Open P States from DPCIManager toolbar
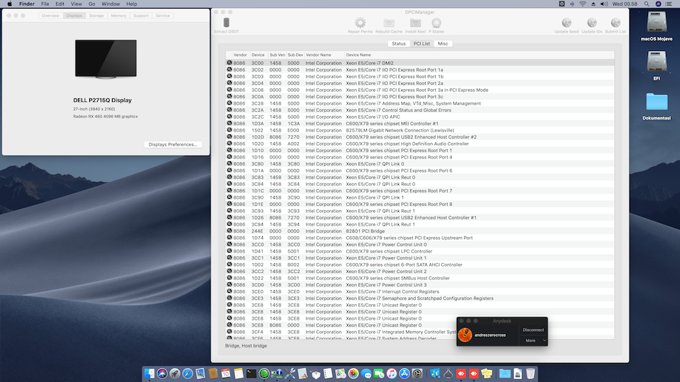This screenshot has height=382, width=680. [x=436, y=25]
